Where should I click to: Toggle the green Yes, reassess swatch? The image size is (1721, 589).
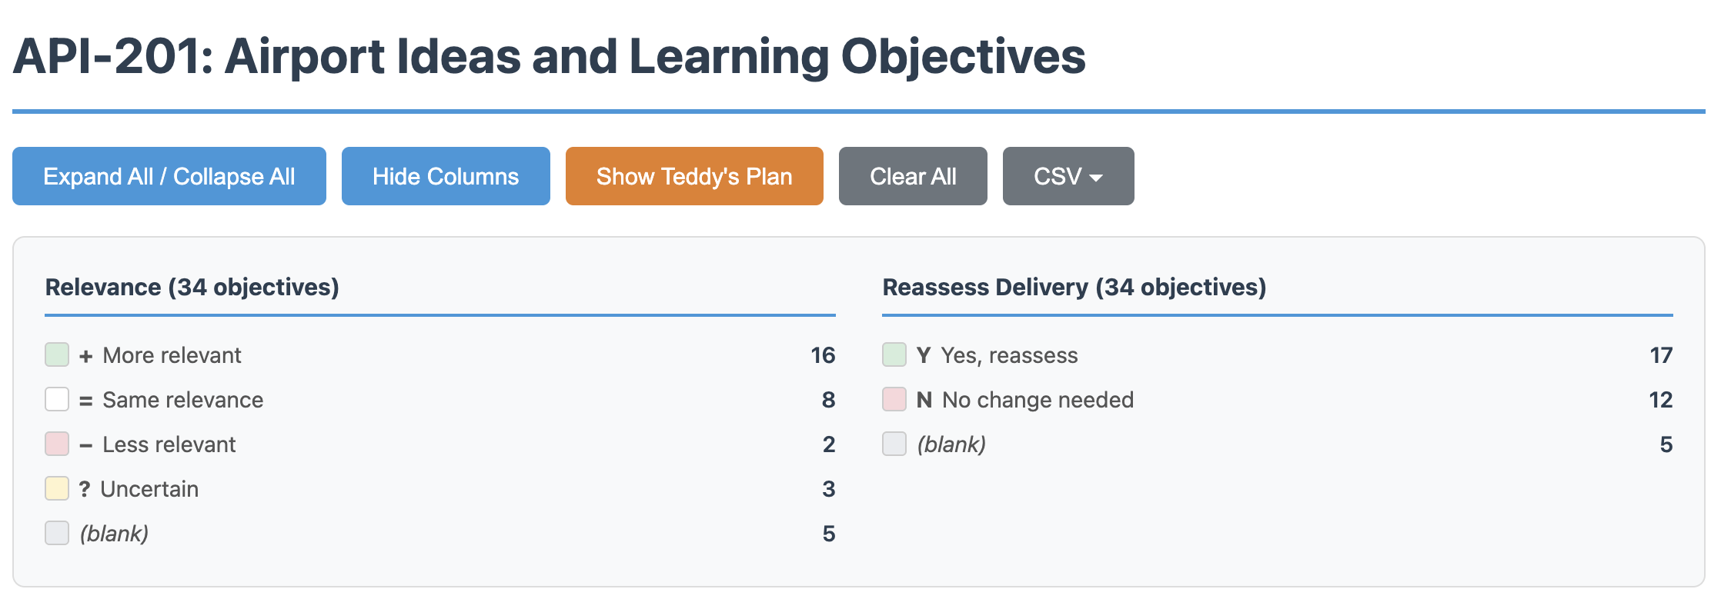(894, 355)
